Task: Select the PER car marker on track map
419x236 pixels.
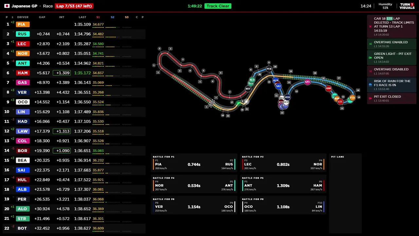Action: coord(269,69)
